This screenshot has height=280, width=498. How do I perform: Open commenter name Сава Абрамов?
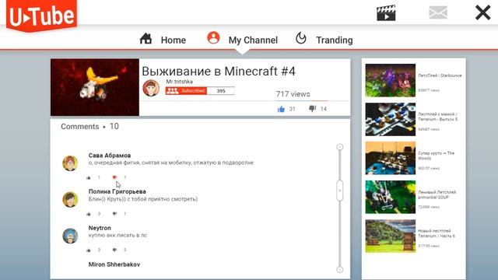coord(110,156)
